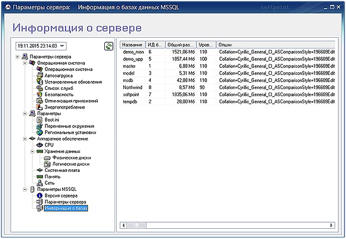Screen dimensions: 346x239
Task: Select the Физические диски tree item
Action: point(72,158)
